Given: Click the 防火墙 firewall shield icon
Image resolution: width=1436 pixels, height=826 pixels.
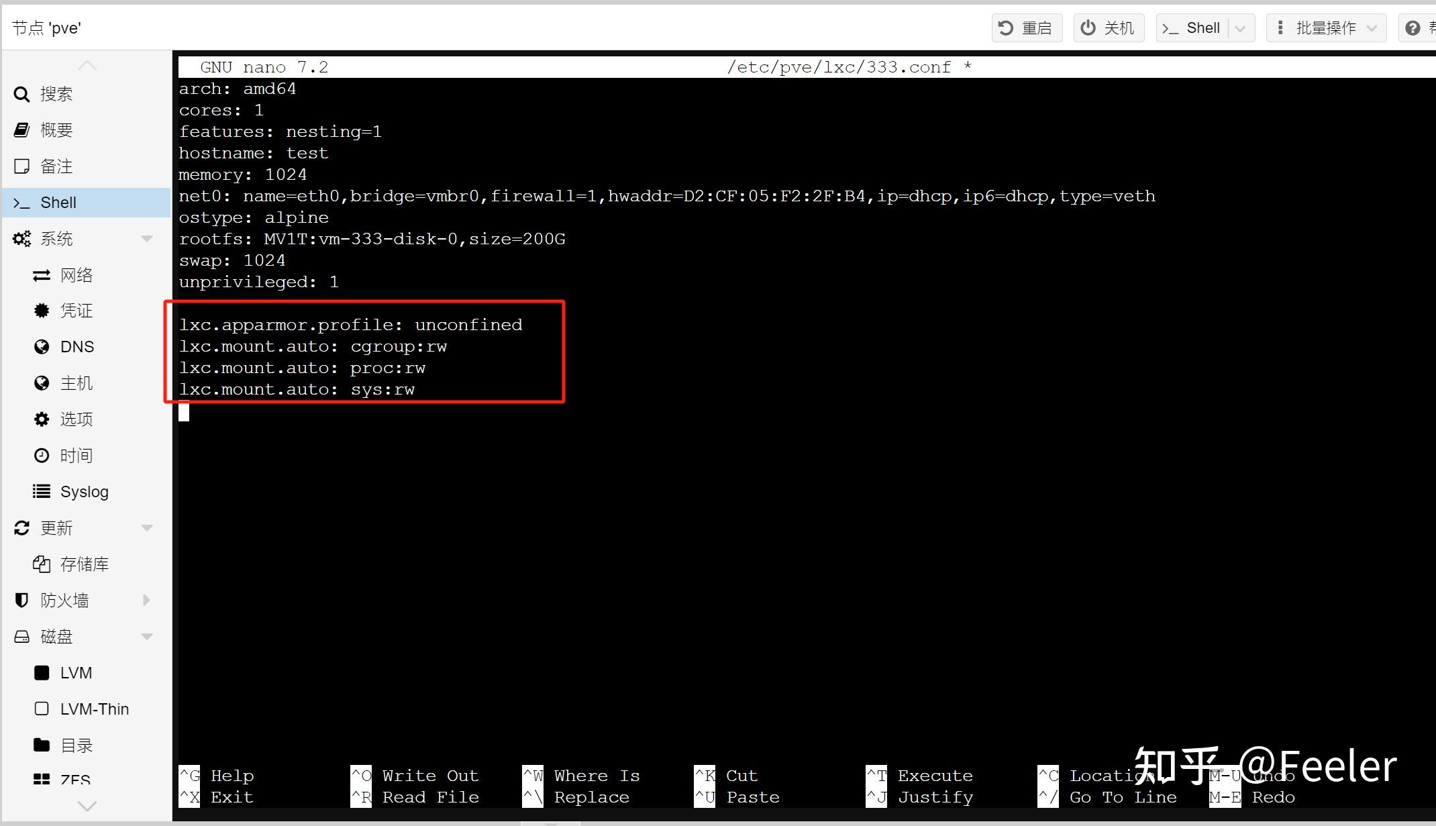Looking at the screenshot, I should (x=20, y=600).
